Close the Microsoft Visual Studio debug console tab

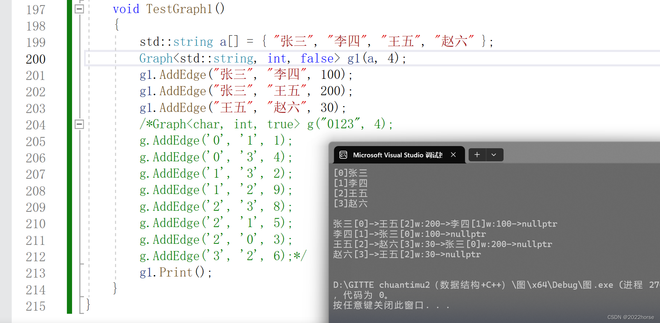click(453, 155)
